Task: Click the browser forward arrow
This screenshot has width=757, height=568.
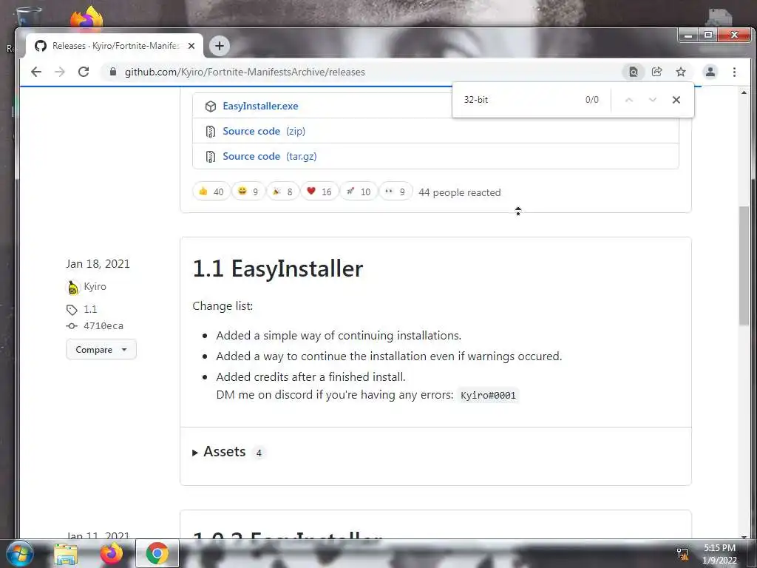Action: [60, 72]
